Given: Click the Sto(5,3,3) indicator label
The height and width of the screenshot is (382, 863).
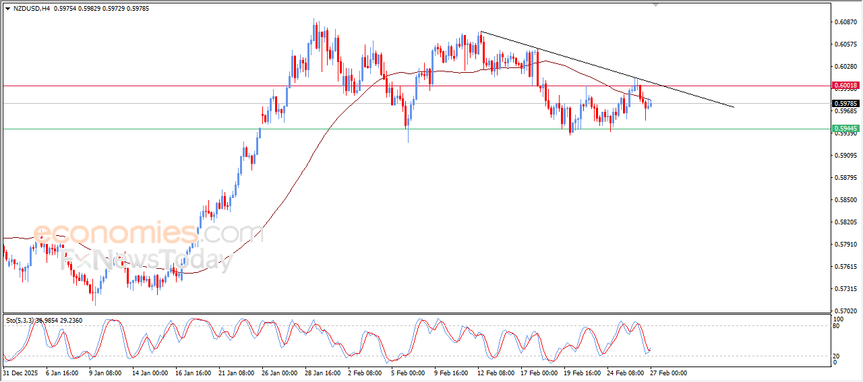Looking at the screenshot, I should pyautogui.click(x=20, y=321).
